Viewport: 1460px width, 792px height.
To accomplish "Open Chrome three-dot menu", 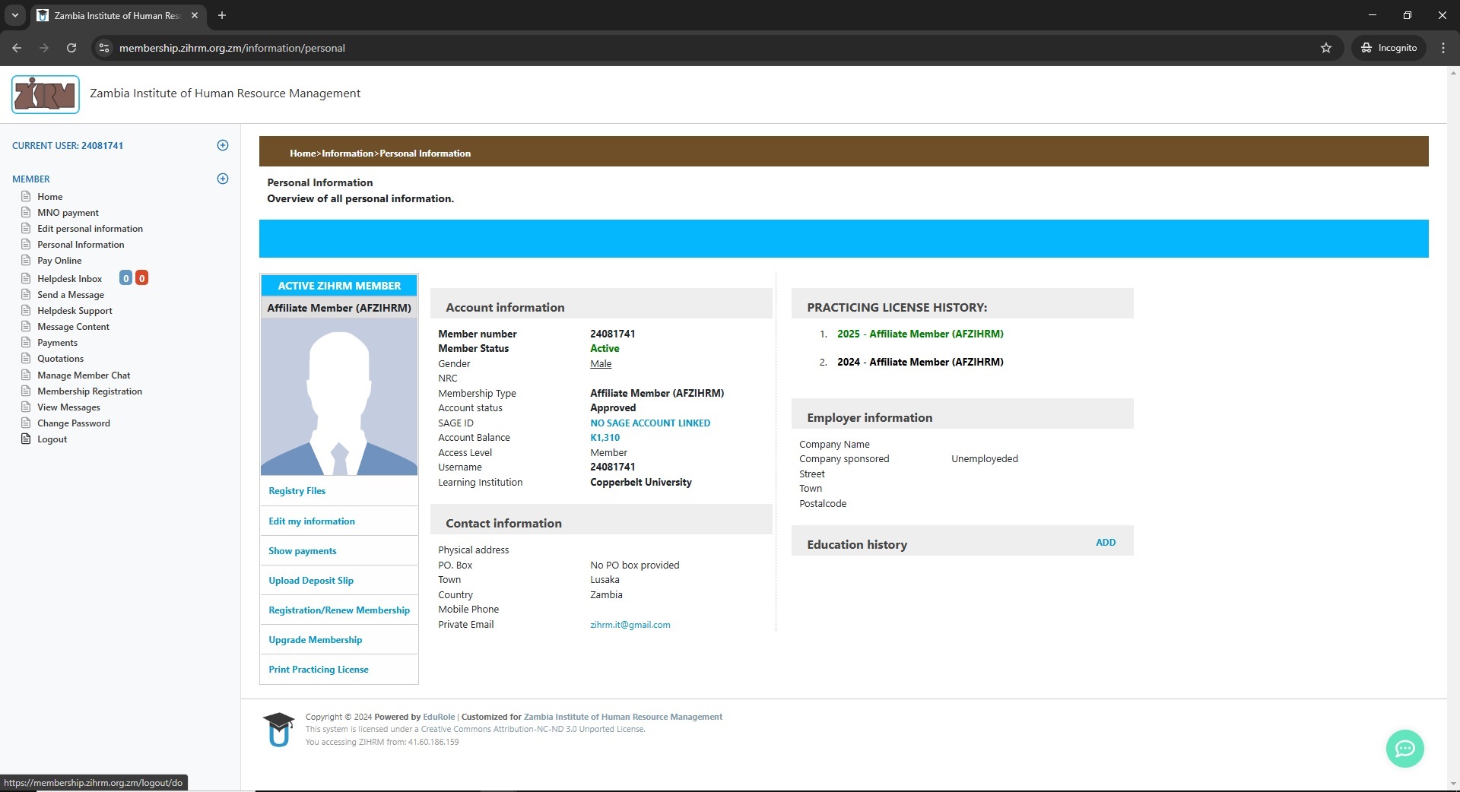I will click(1443, 48).
